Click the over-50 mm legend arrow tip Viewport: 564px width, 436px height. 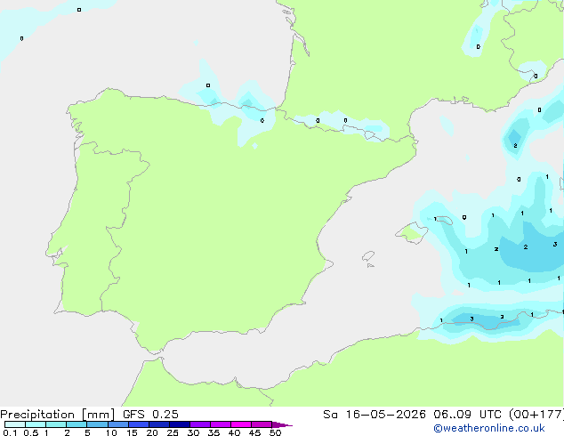(282, 424)
